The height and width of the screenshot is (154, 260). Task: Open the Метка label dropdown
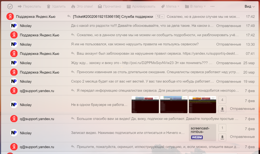click(170, 6)
